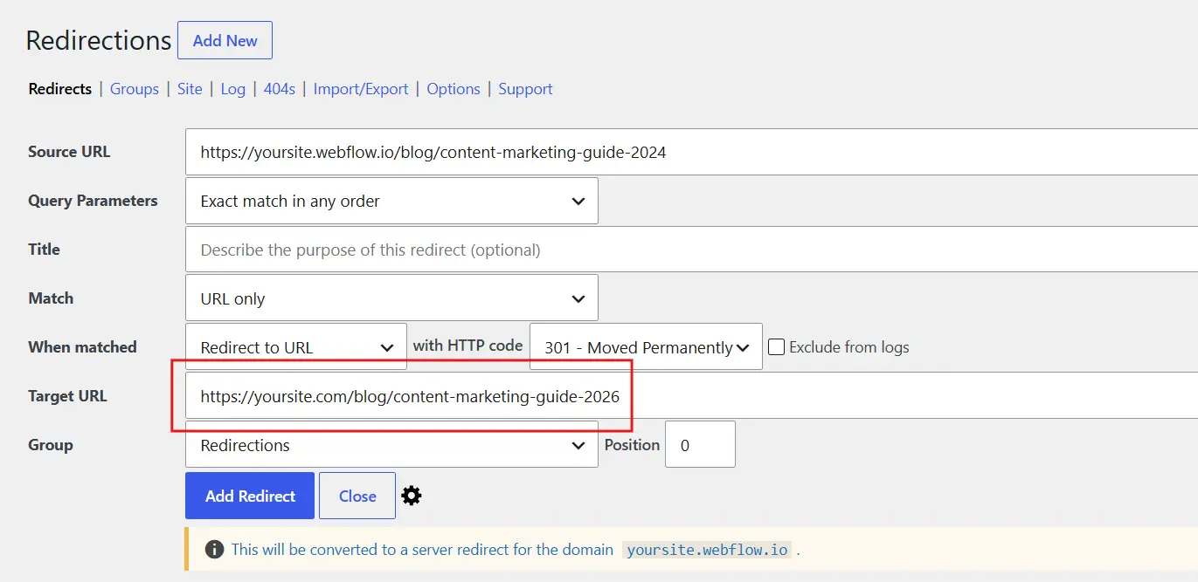1198x582 pixels.
Task: Open the Support tab
Action: click(x=525, y=89)
